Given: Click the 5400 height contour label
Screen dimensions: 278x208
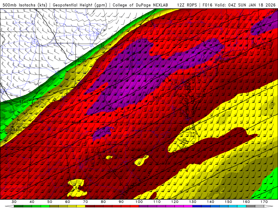Looking at the screenshot, I should 18,130.
